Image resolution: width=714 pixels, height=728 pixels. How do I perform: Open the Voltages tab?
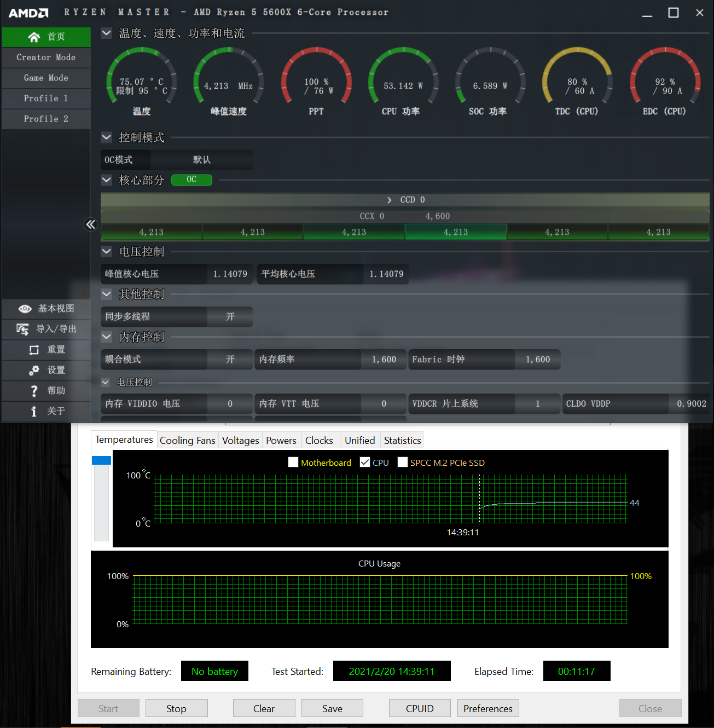pyautogui.click(x=241, y=440)
